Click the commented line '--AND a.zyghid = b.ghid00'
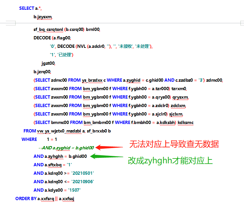The image size is (244, 205). [66, 148]
